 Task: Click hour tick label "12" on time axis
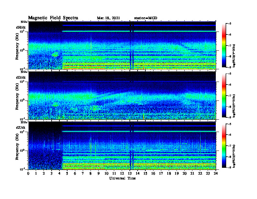click(122, 174)
